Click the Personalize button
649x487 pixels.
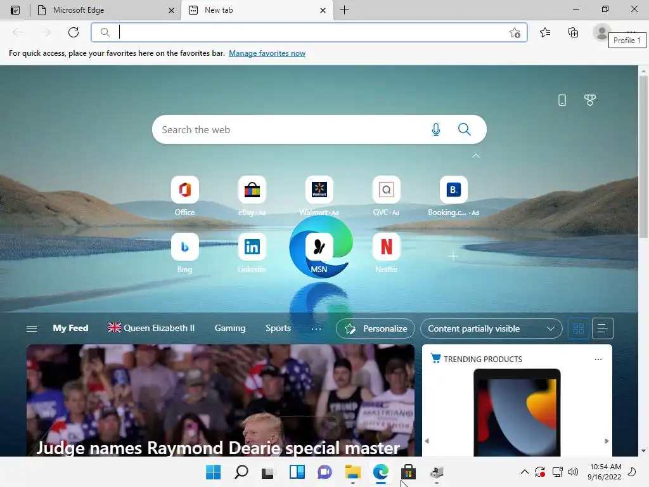click(375, 328)
